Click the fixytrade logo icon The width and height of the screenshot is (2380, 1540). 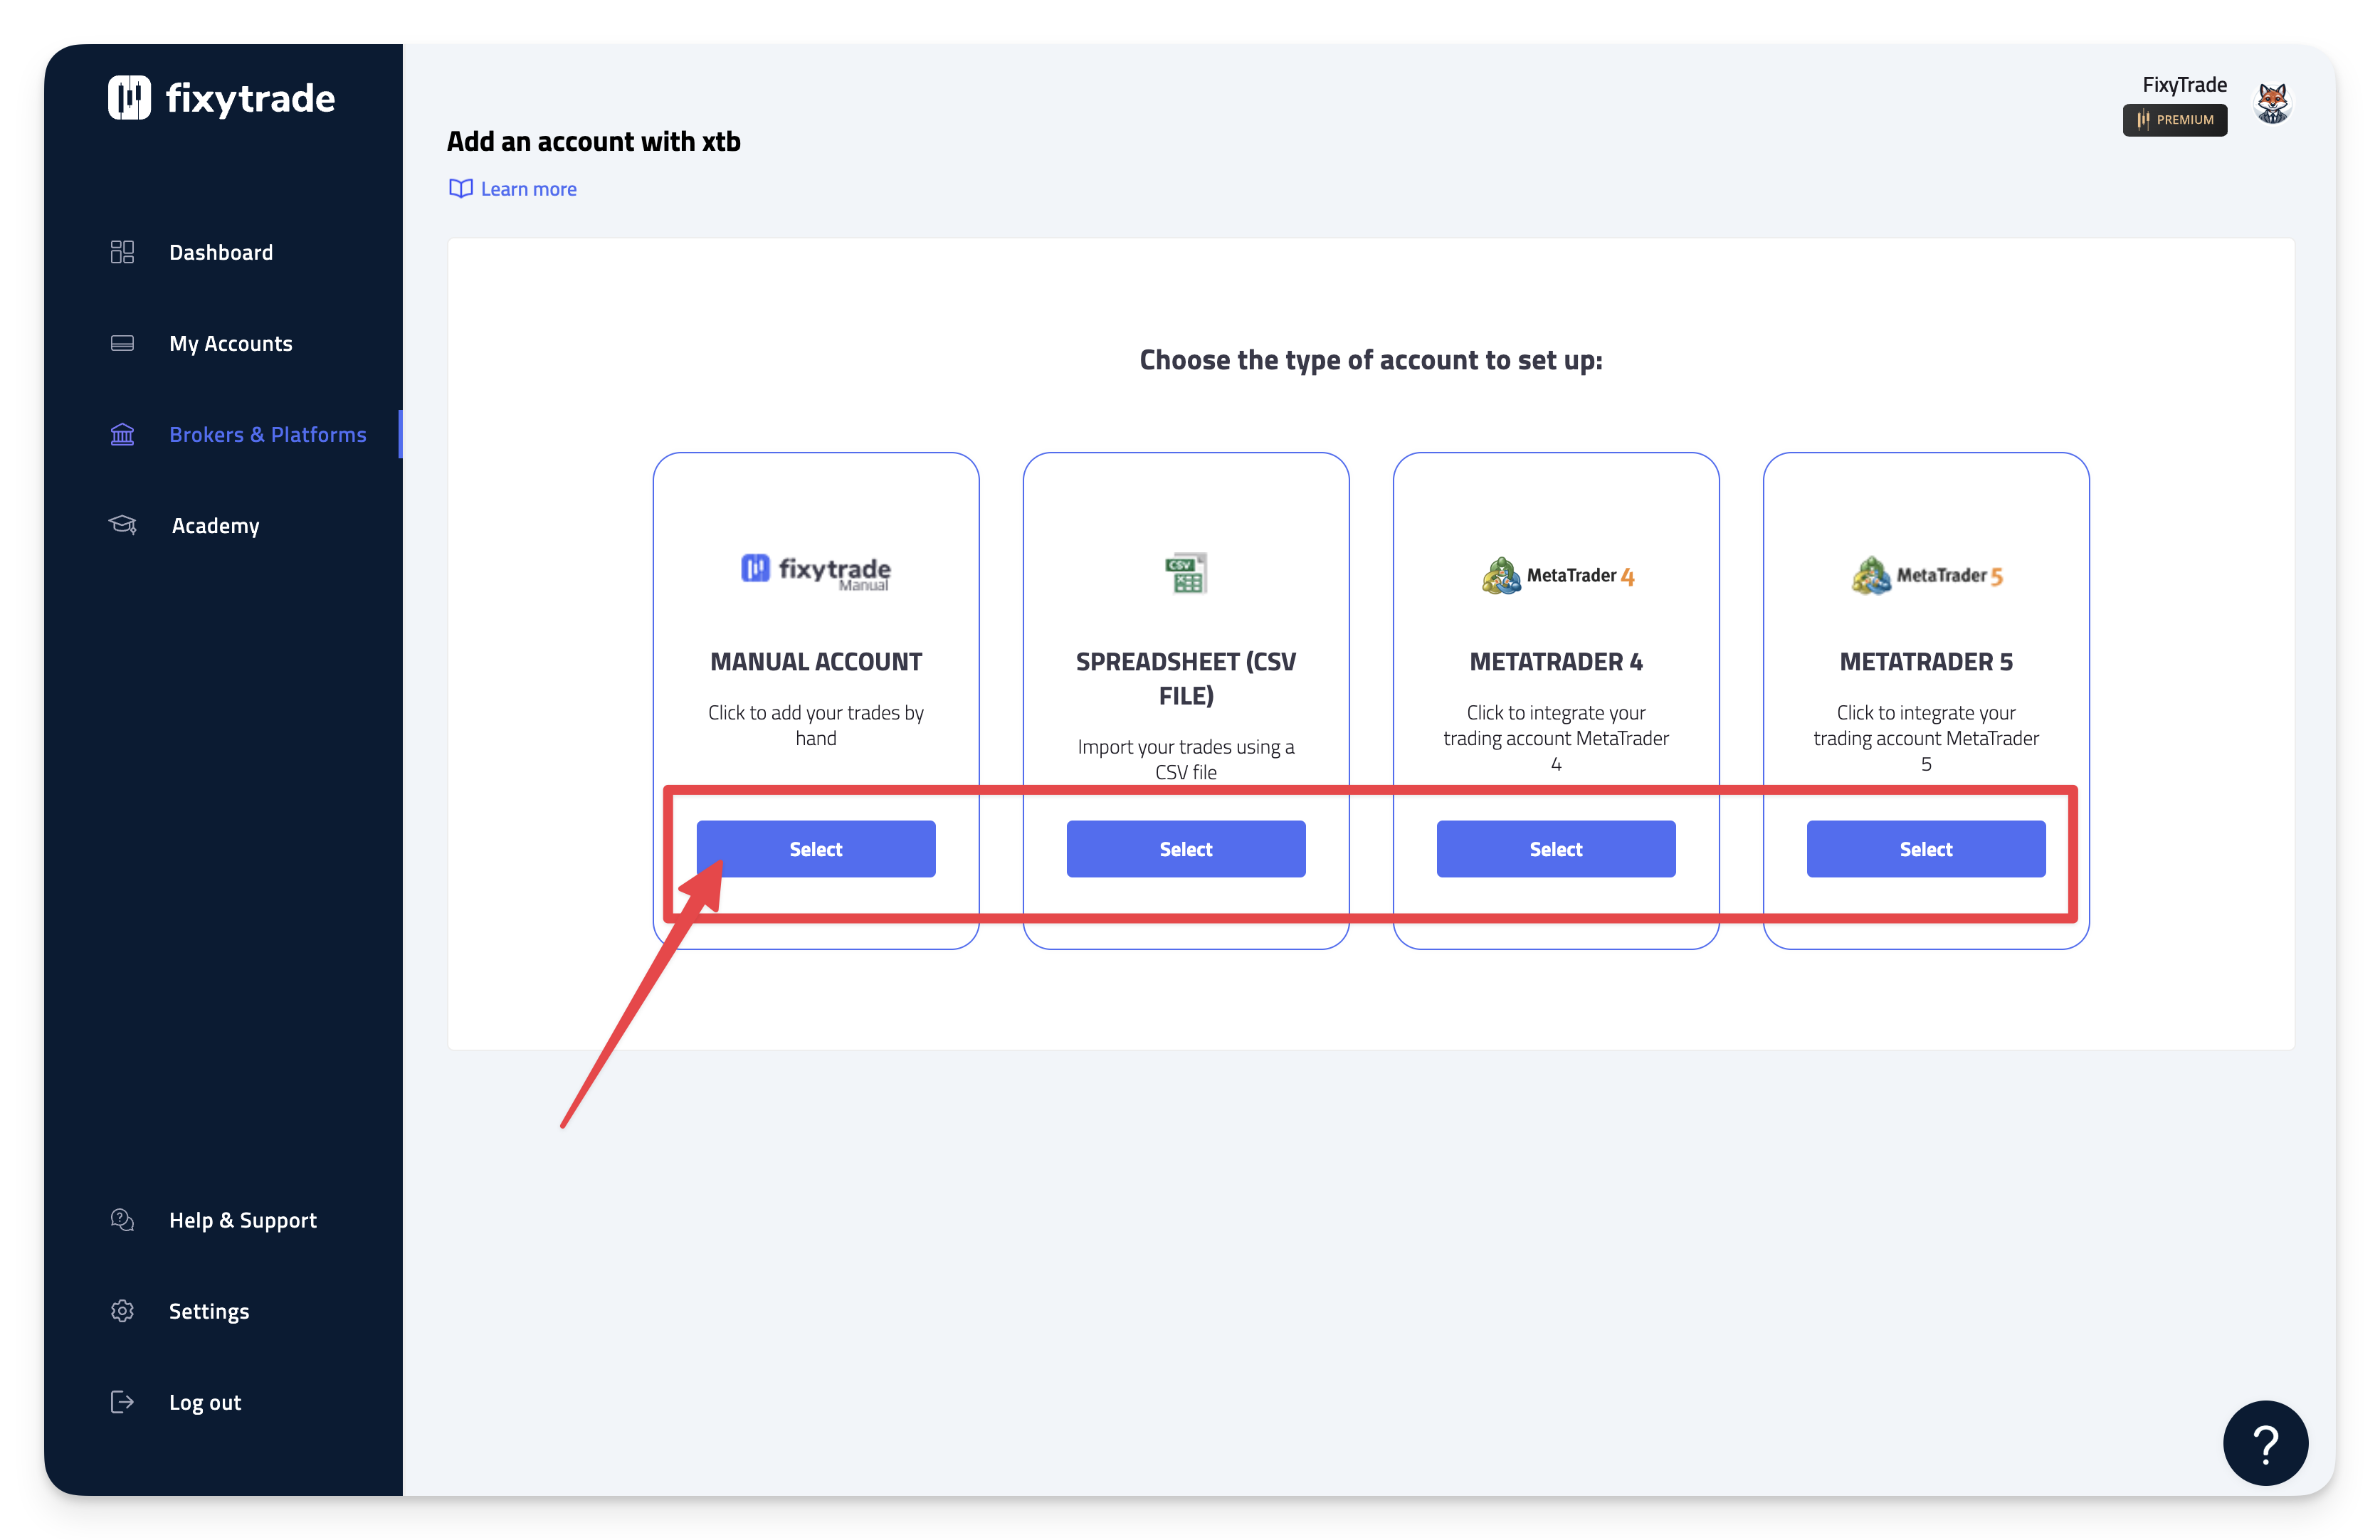click(129, 98)
